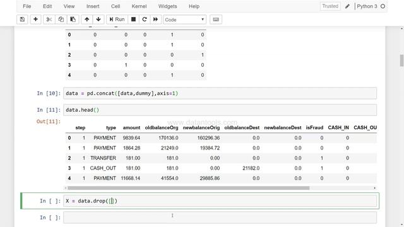This screenshot has width=404, height=227.
Task: Click newbalanceOrig value 160296.36
Action: pos(208,138)
